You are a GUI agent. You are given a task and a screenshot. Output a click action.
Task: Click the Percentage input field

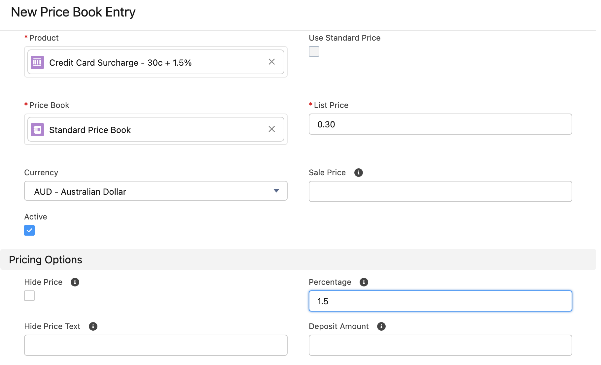pos(440,301)
